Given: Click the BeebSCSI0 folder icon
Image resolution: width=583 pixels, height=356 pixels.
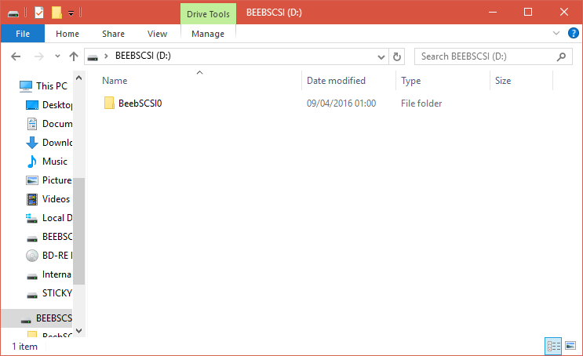Looking at the screenshot, I should [x=109, y=103].
